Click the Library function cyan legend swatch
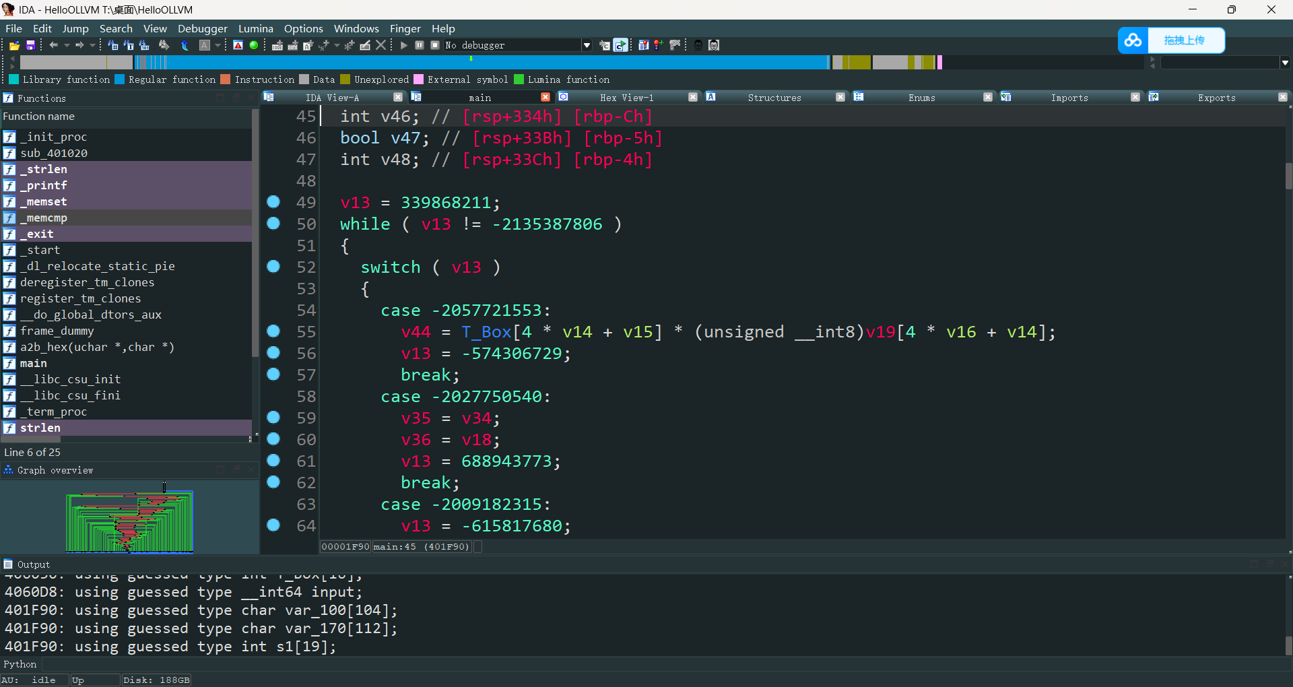The height and width of the screenshot is (687, 1293). [13, 79]
